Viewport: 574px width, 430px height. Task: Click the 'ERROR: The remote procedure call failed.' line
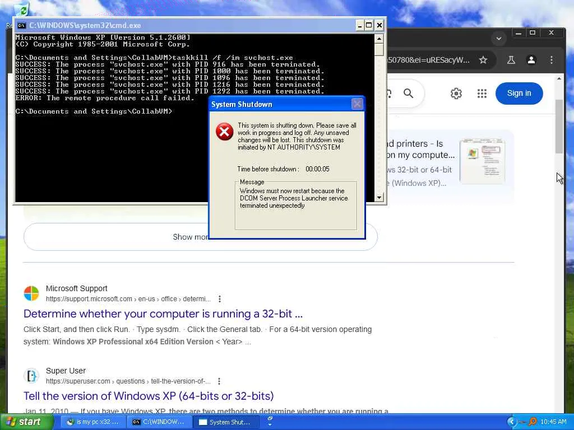105,98
